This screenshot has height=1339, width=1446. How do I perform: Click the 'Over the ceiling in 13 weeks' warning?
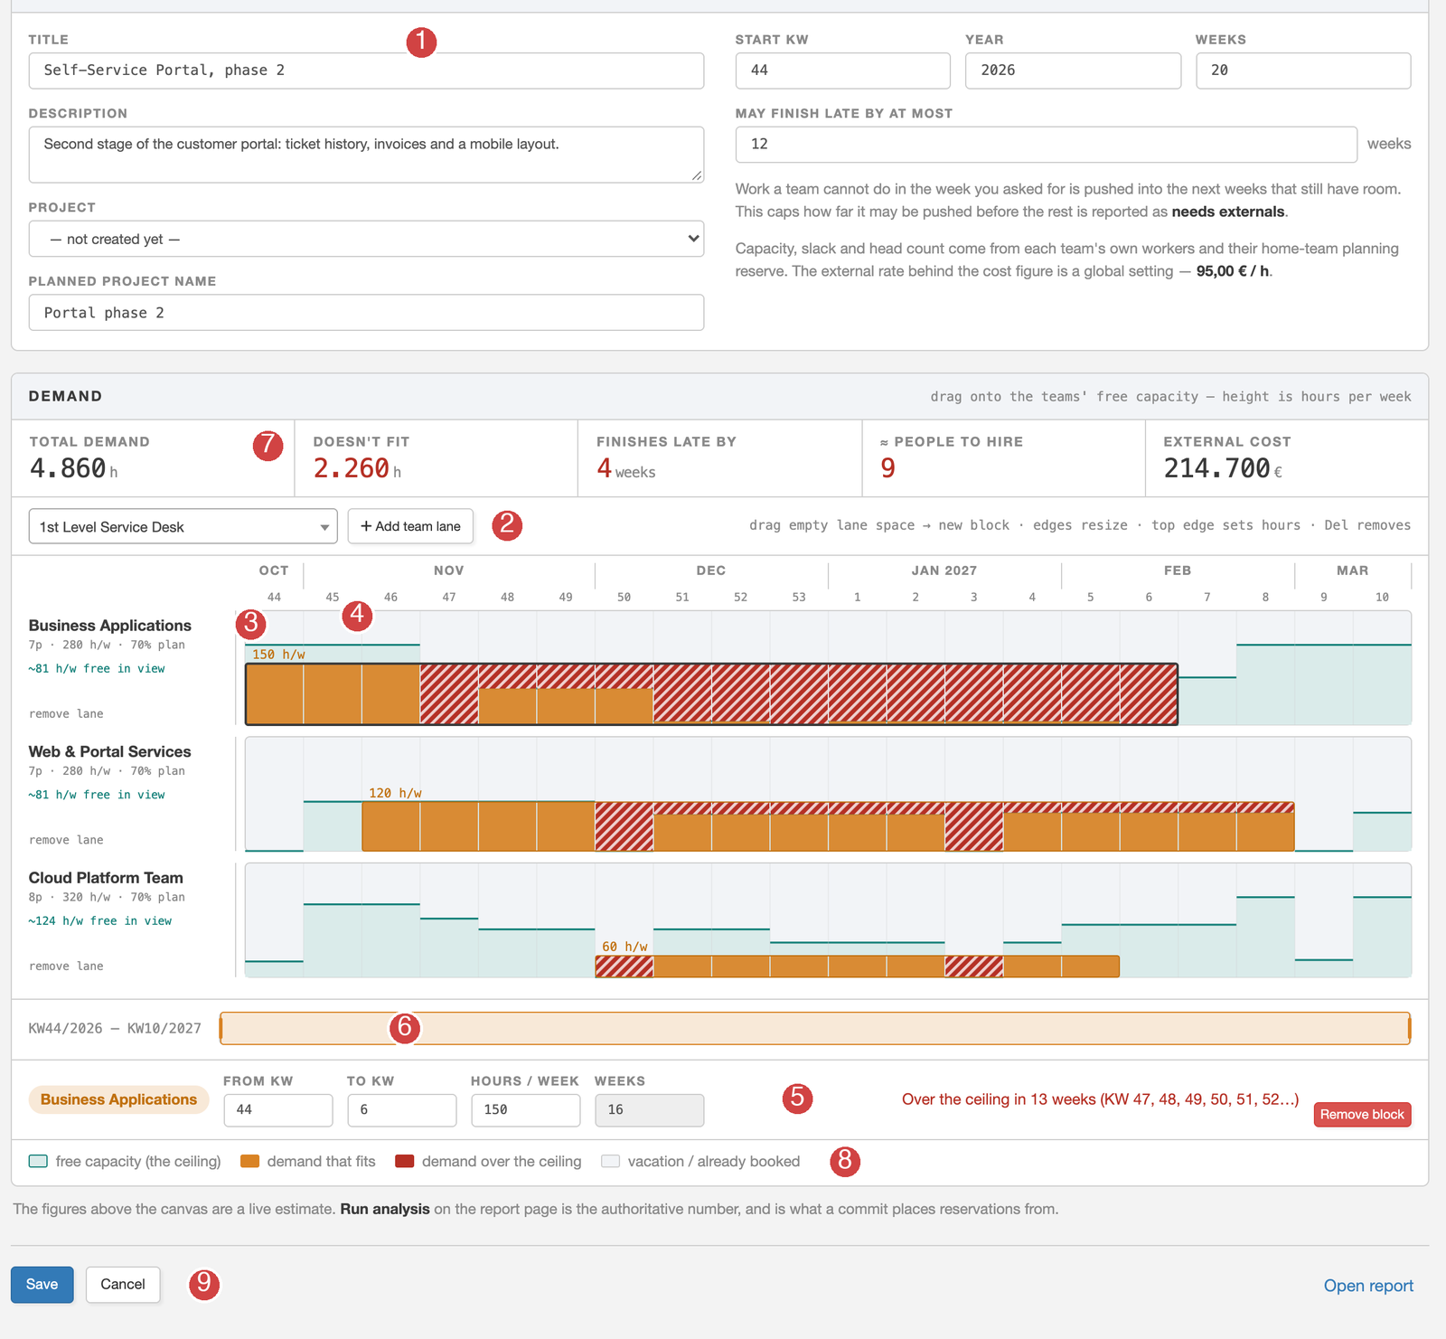[x=1100, y=1099]
